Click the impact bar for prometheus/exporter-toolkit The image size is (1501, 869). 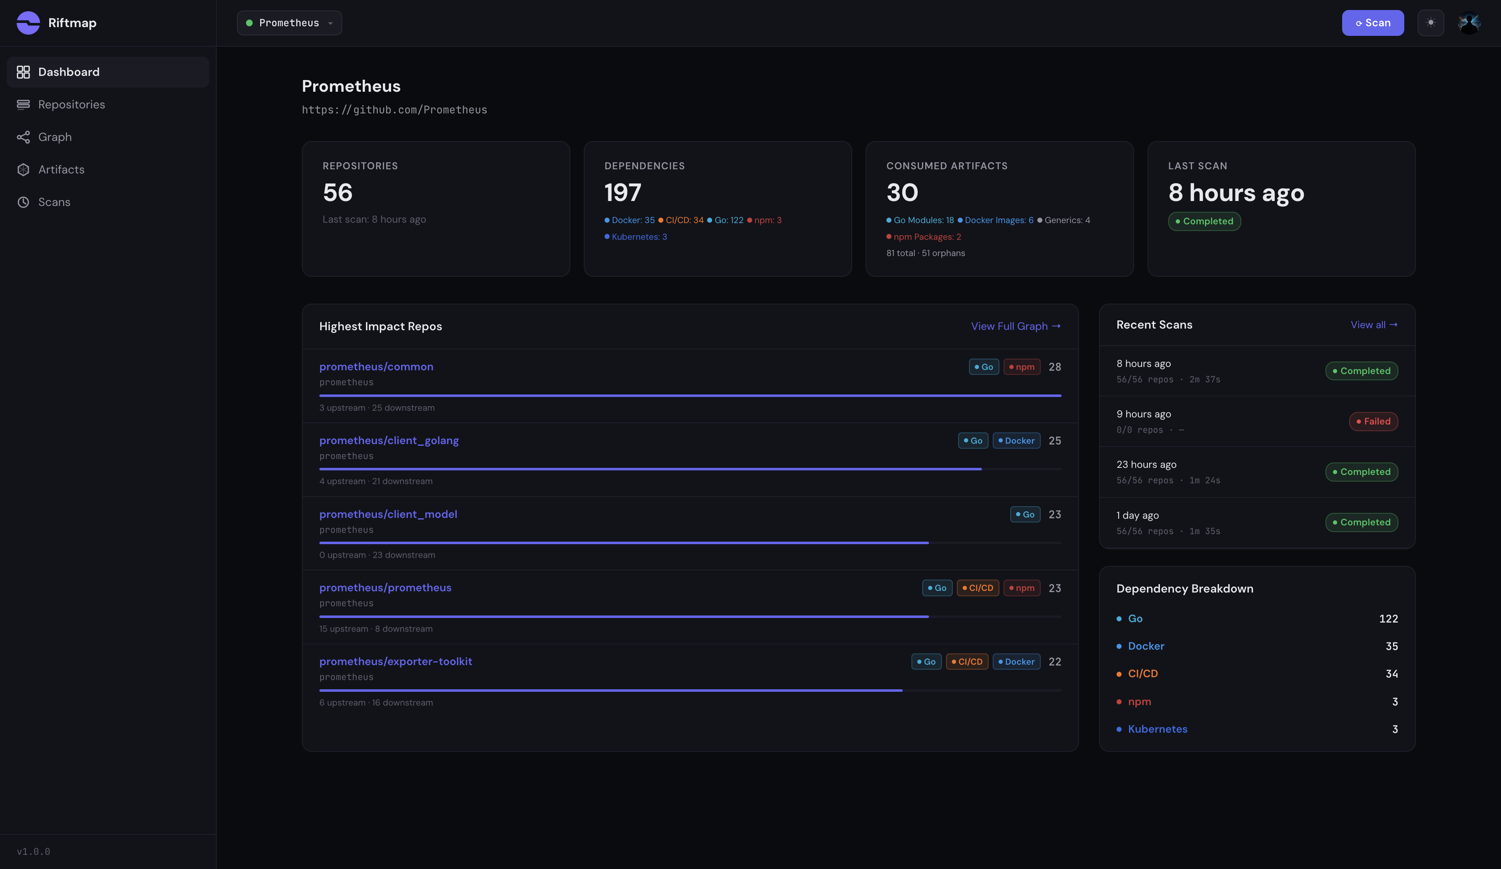[690, 690]
